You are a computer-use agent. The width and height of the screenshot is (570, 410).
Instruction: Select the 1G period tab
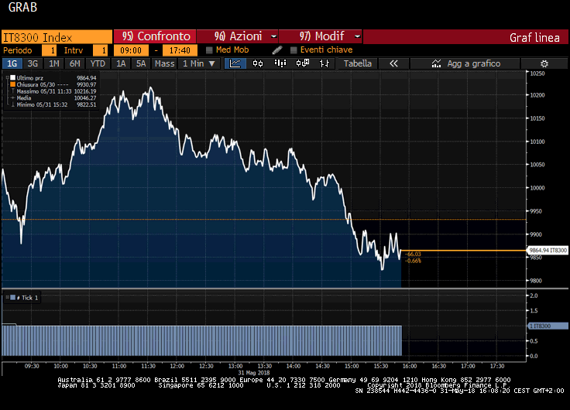click(x=12, y=63)
